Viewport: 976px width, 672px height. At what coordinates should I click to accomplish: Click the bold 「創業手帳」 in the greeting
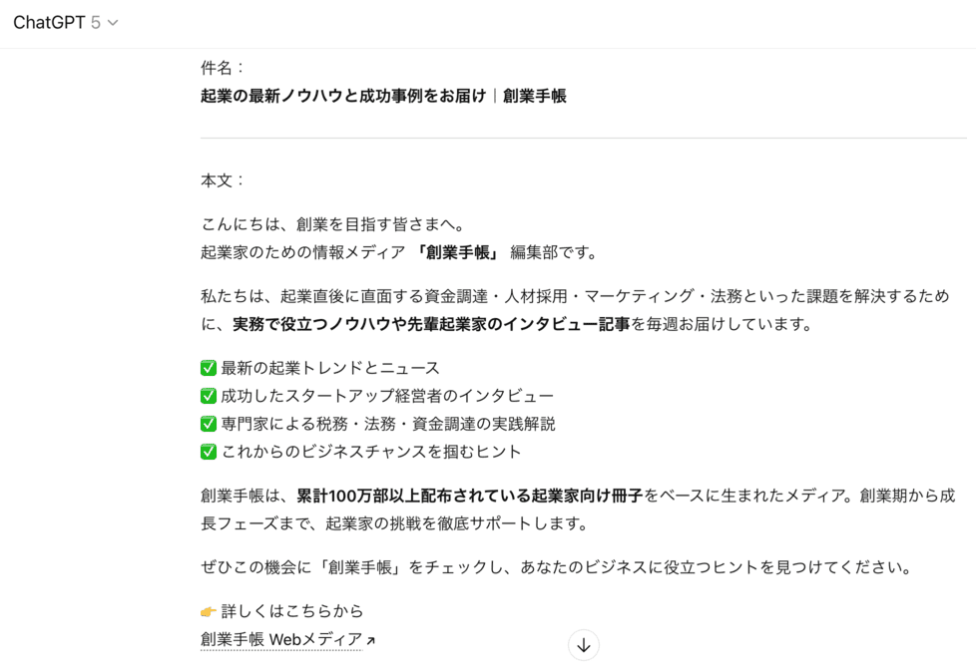point(459,252)
